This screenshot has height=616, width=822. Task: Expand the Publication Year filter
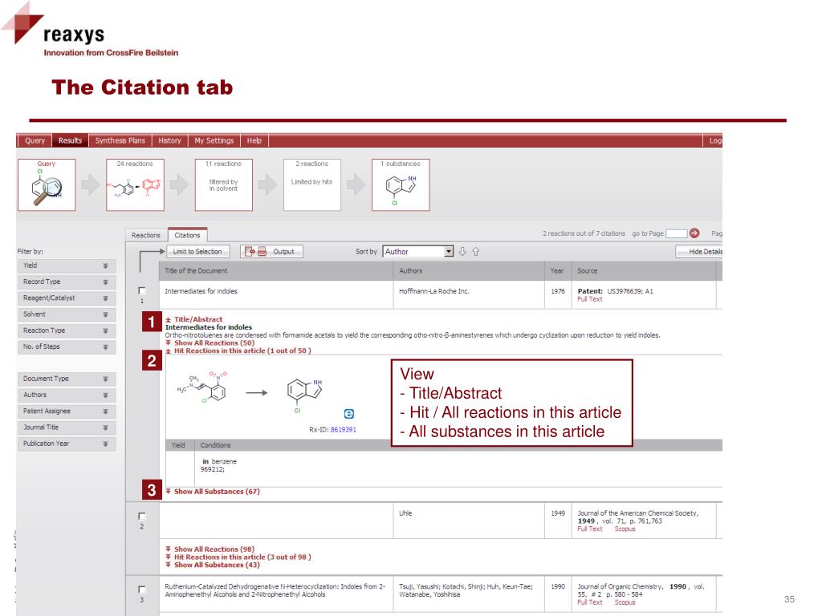tap(66, 444)
